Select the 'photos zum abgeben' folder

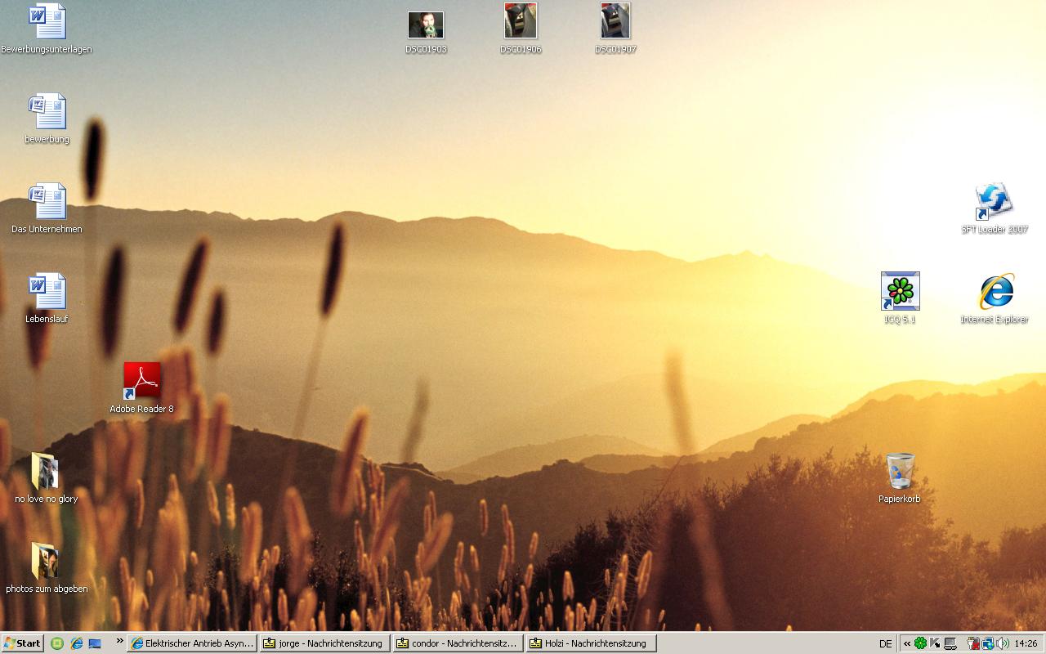click(x=47, y=562)
